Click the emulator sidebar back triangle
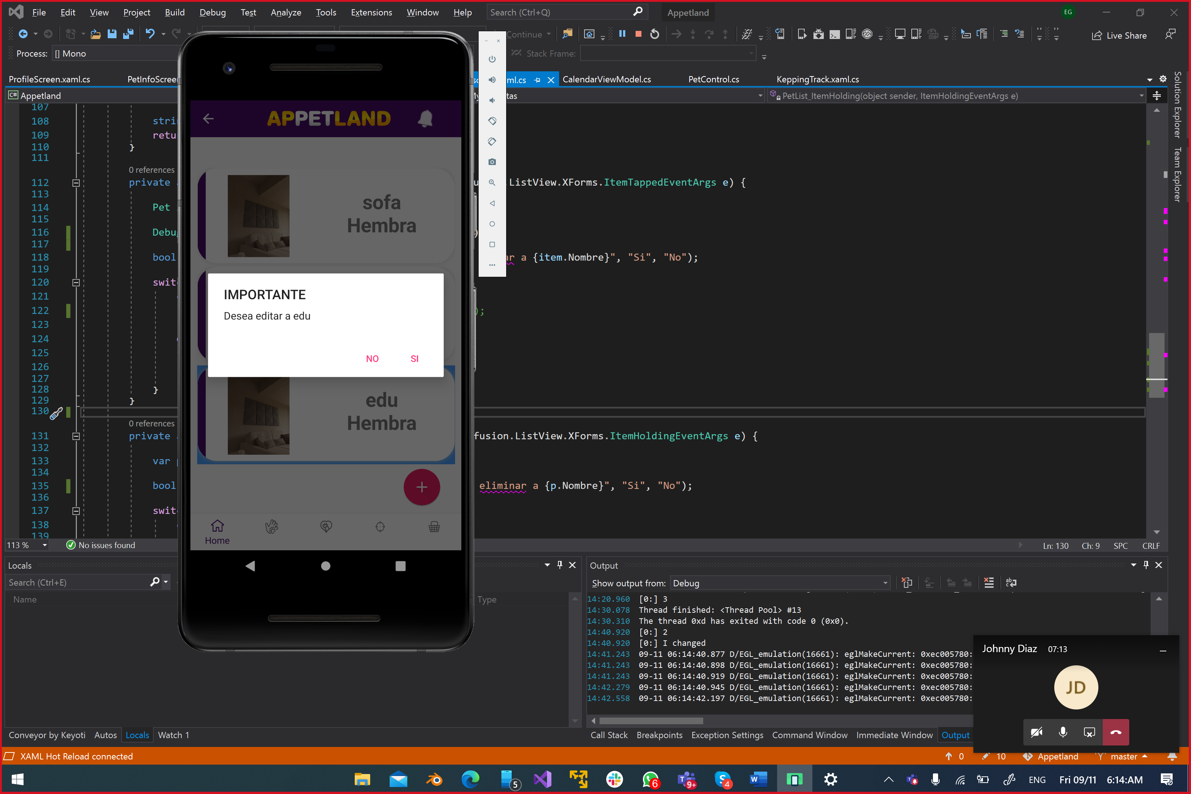The image size is (1191, 794). (492, 203)
